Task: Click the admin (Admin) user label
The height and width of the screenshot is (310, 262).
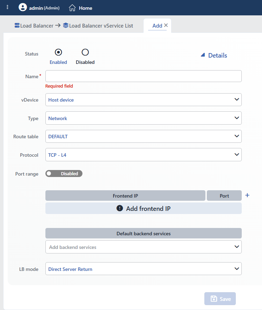Action: [44, 8]
